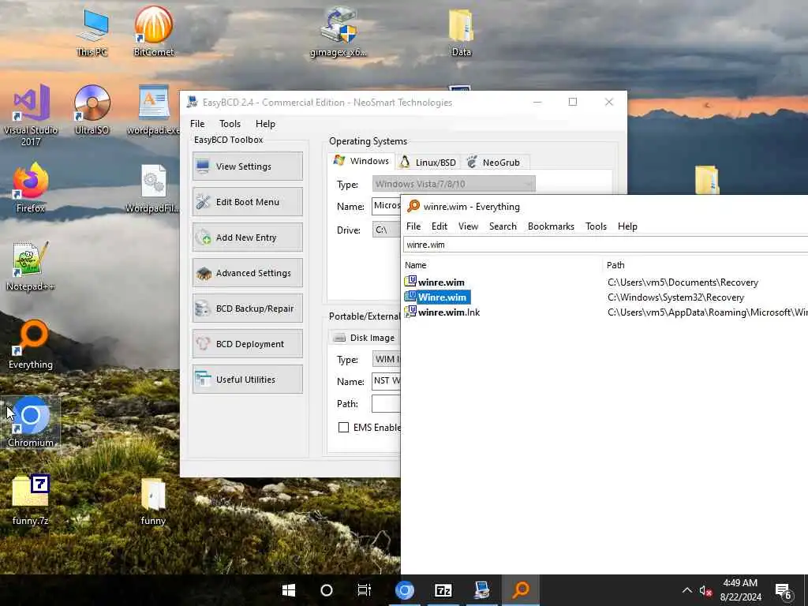Sort results by Path column header

(x=705, y=265)
